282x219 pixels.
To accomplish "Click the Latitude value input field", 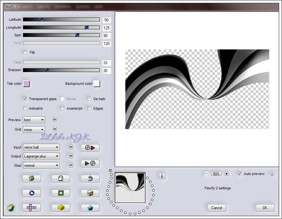I will tap(106, 20).
